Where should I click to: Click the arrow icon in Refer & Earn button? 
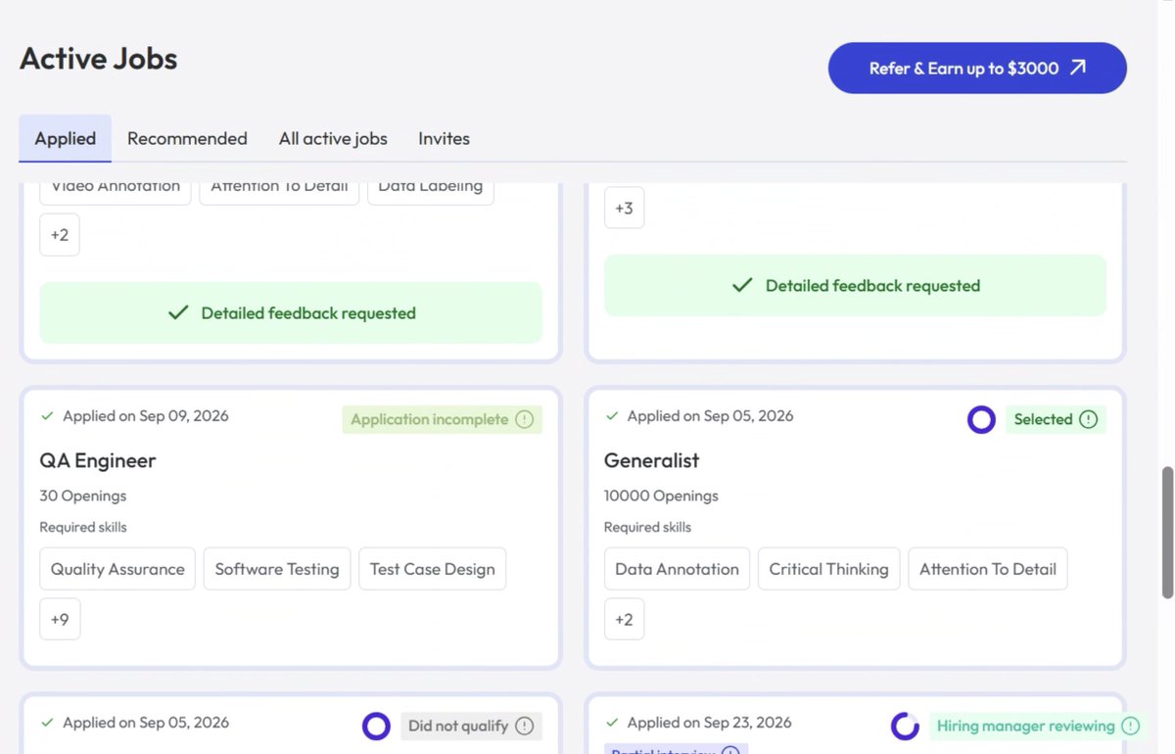tap(1078, 68)
